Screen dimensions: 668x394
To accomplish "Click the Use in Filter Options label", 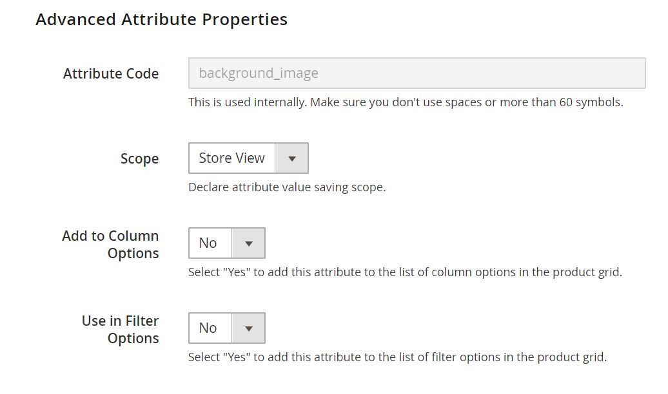I will point(120,330).
